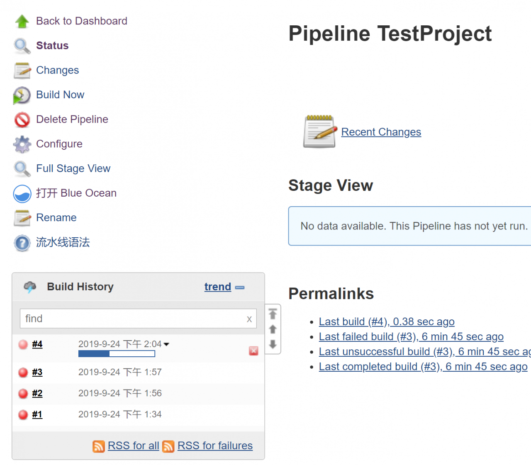Open Full Stage View link
This screenshot has height=465, width=531.
pyautogui.click(x=73, y=168)
